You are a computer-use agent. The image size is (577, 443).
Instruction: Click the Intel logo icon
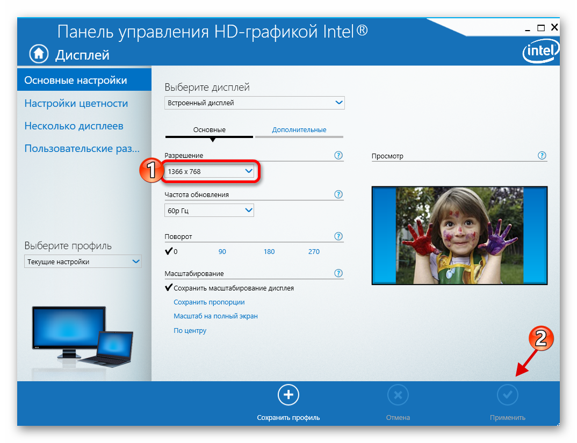point(540,52)
